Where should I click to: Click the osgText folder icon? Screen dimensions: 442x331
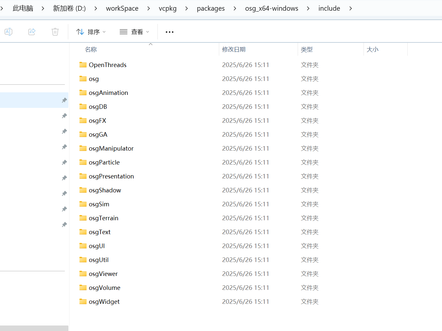[83, 232]
